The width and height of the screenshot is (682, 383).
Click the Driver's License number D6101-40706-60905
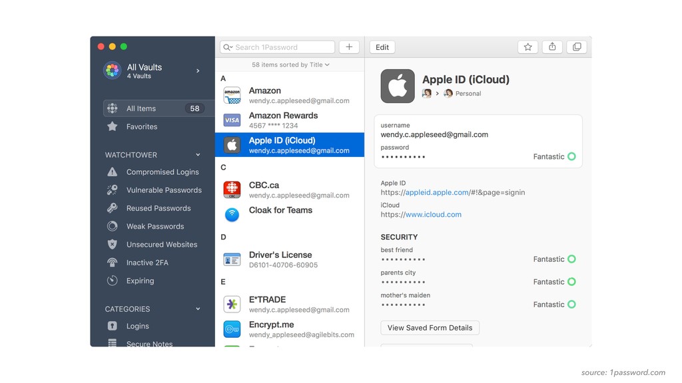pyautogui.click(x=283, y=265)
